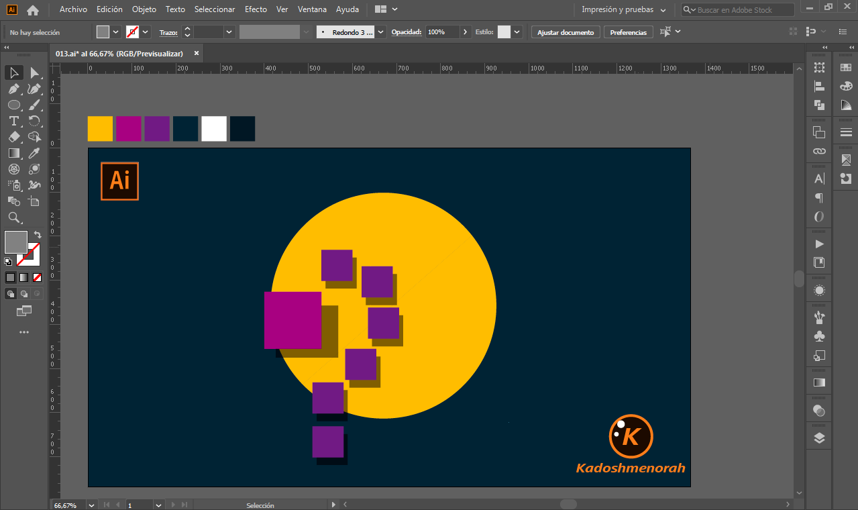Screen dimensions: 858x510
Task: Expand the opacity slider arrow
Action: 466,32
